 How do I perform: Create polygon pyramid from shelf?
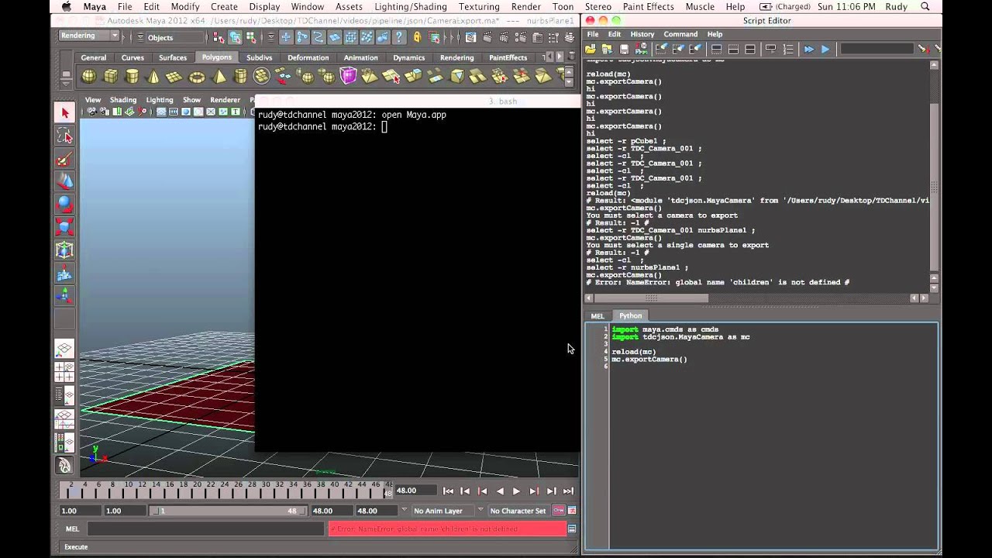tap(219, 76)
